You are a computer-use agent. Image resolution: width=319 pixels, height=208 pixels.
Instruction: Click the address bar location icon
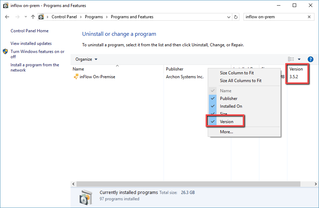[41, 17]
